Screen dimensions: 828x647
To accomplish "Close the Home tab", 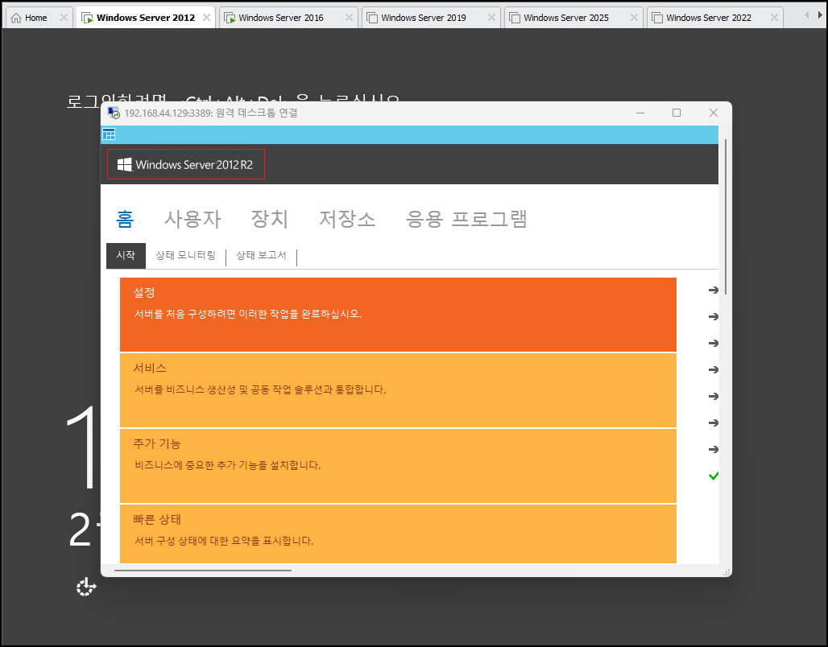I will point(64,18).
